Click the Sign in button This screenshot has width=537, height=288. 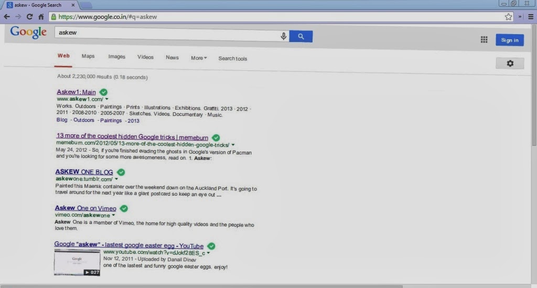[x=510, y=40]
